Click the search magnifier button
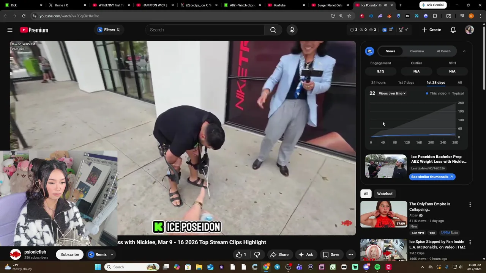The width and height of the screenshot is (486, 273). 273,30
